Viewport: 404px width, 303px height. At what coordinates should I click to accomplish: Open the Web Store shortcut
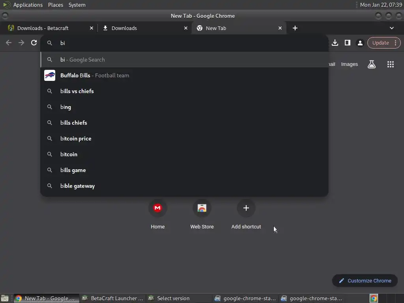coord(202,214)
